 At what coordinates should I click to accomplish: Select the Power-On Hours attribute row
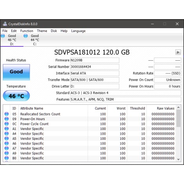point(90,119)
